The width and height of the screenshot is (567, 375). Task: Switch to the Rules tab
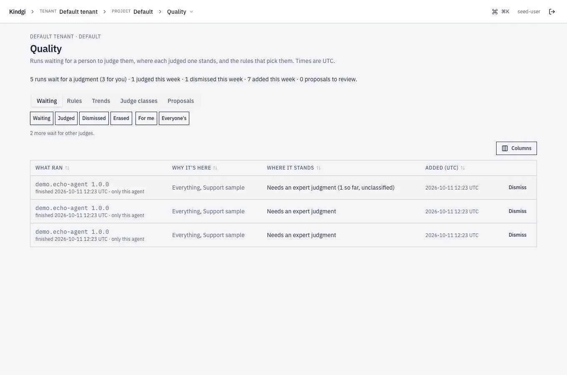[75, 101]
